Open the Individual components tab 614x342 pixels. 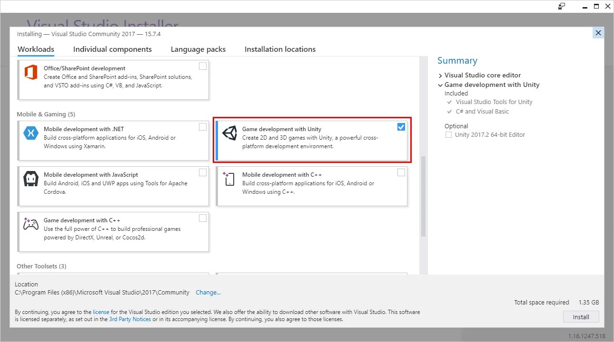pyautogui.click(x=112, y=49)
